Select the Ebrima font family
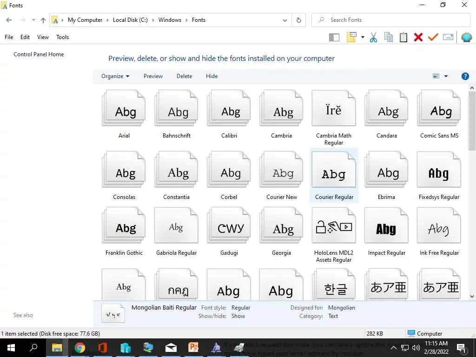 pos(386,175)
